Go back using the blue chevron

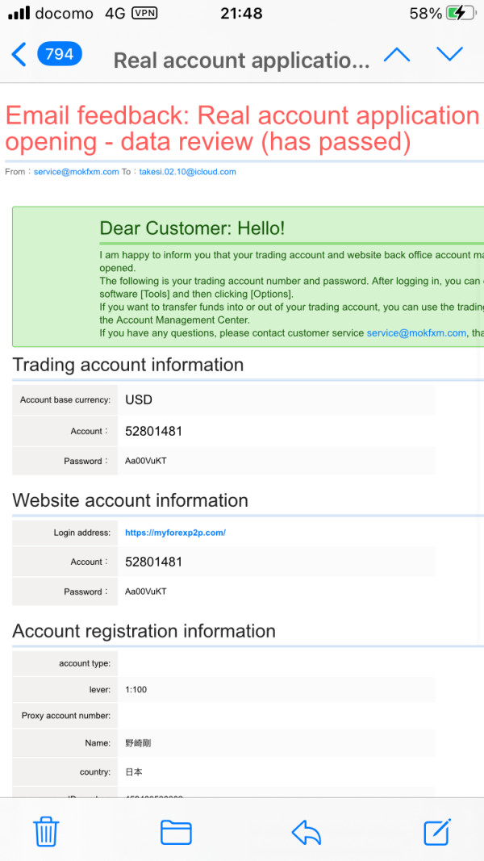(18, 55)
